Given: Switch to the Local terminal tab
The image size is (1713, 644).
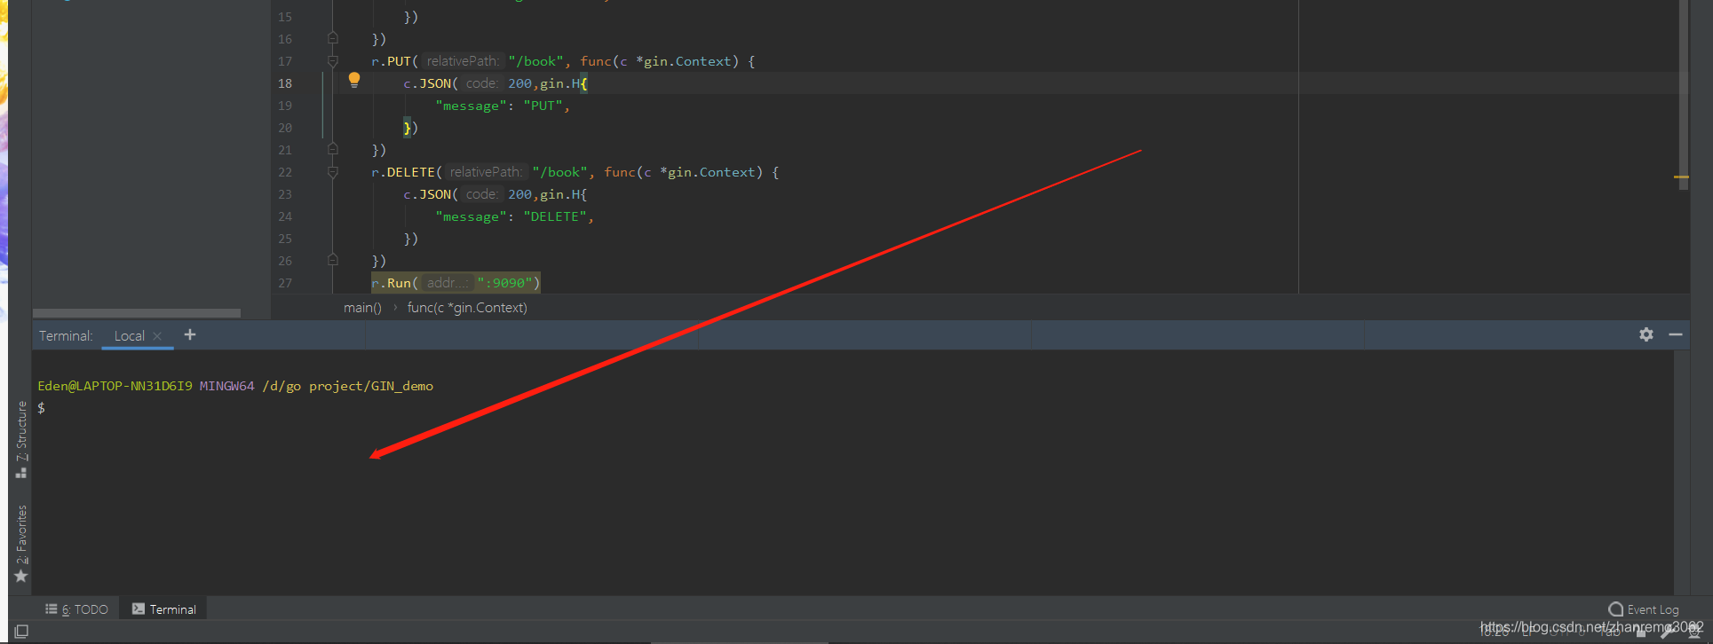Looking at the screenshot, I should tap(130, 335).
